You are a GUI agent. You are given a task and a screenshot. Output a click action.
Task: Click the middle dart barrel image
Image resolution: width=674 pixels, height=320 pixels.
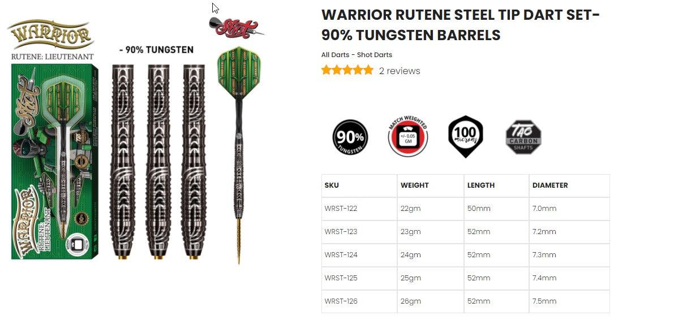pyautogui.click(x=158, y=162)
